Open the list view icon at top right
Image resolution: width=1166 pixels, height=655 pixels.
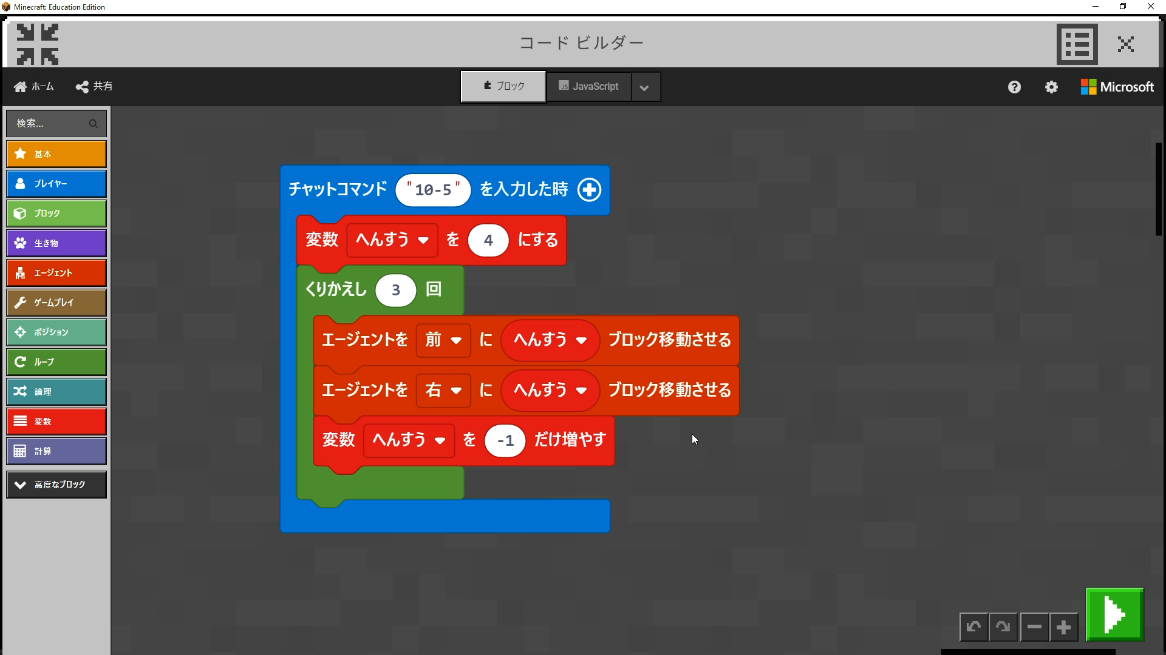click(x=1077, y=44)
